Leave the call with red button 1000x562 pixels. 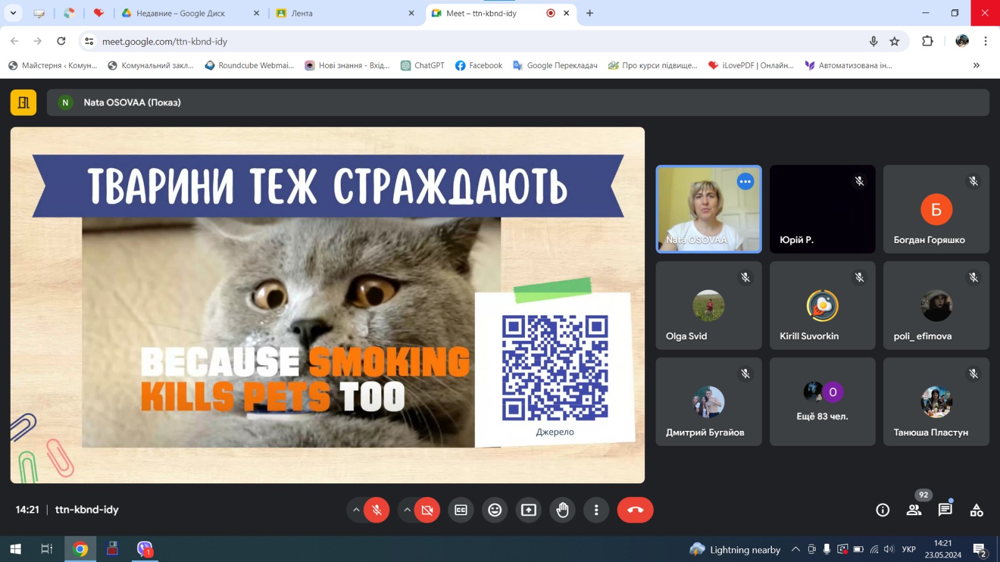(x=635, y=510)
